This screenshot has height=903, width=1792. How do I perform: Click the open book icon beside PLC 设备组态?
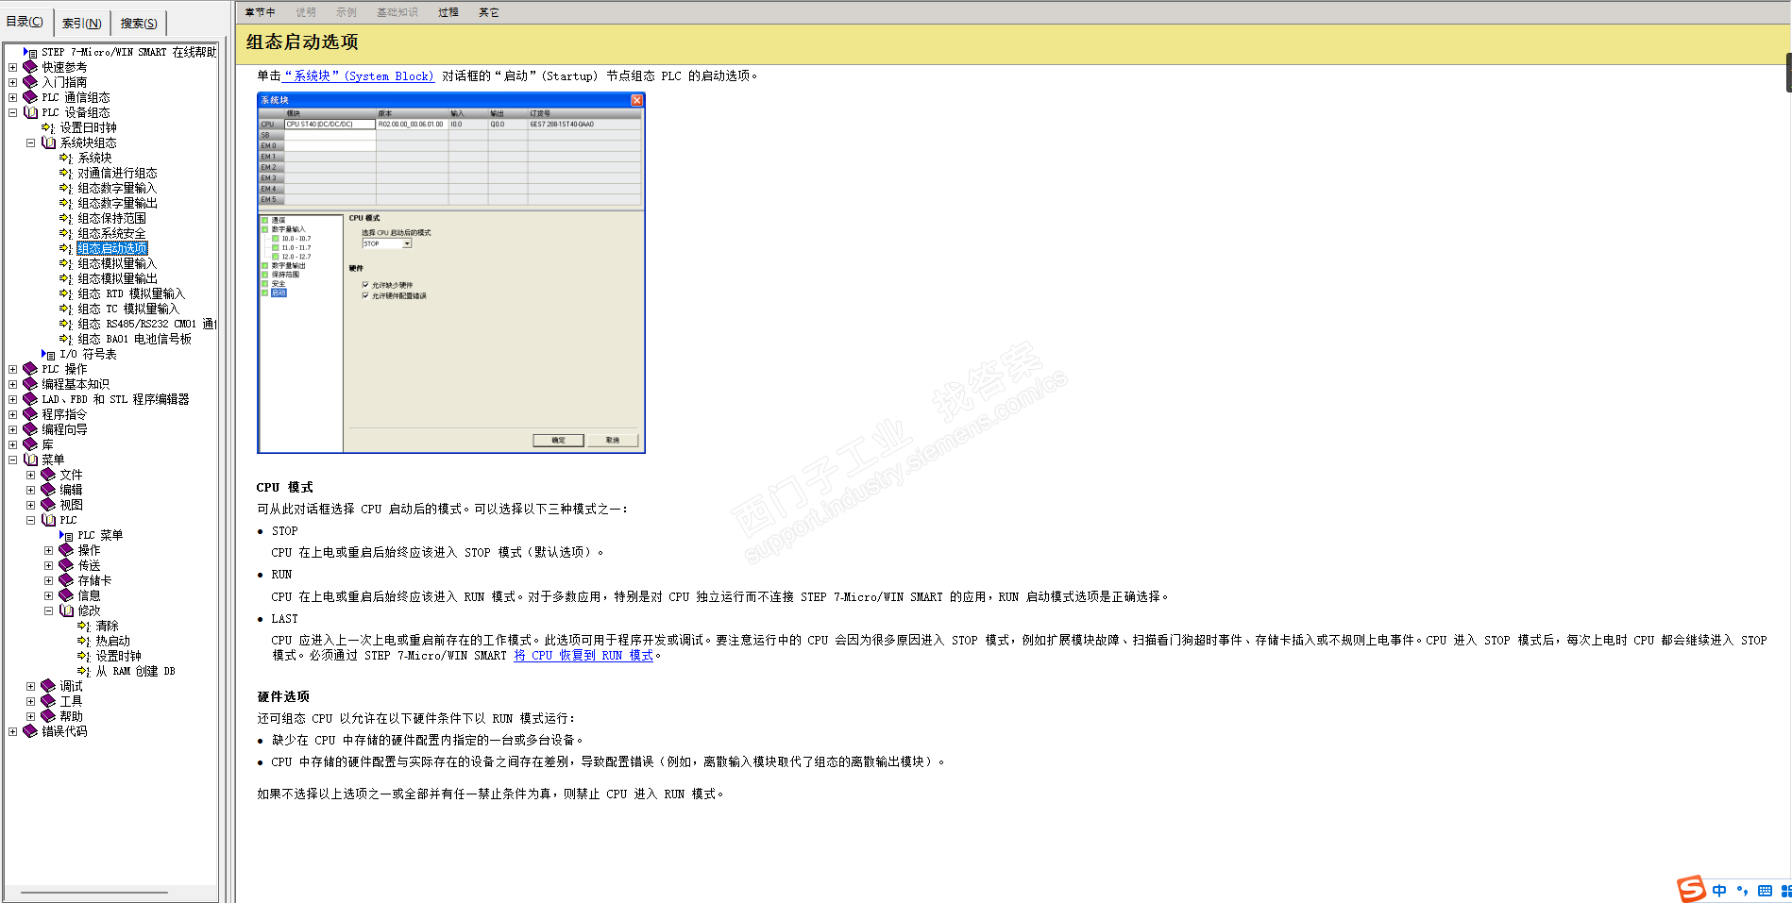pyautogui.click(x=30, y=112)
